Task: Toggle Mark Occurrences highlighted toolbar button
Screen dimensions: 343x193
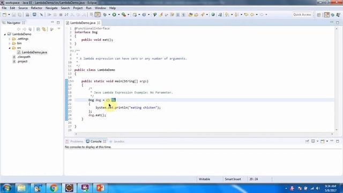Action: [98, 14]
